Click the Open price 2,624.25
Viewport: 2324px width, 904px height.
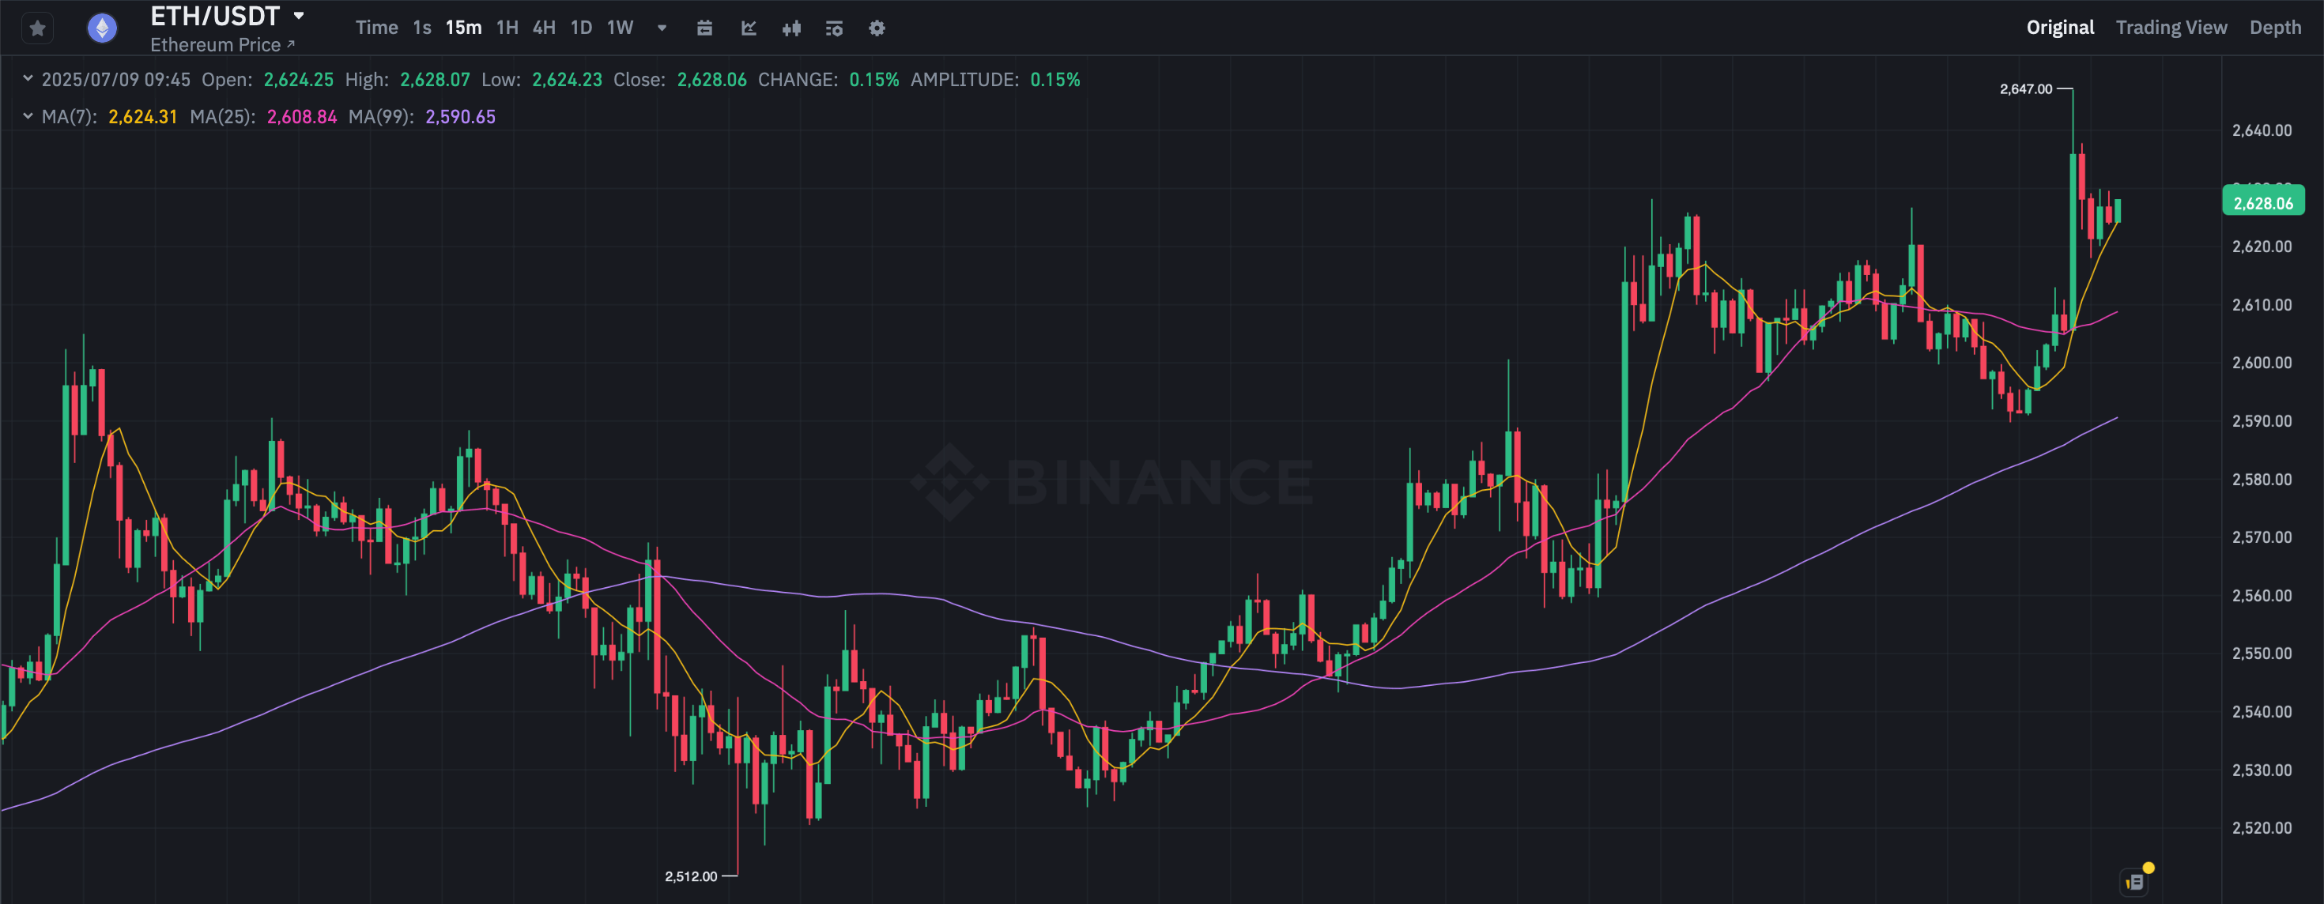[x=299, y=79]
